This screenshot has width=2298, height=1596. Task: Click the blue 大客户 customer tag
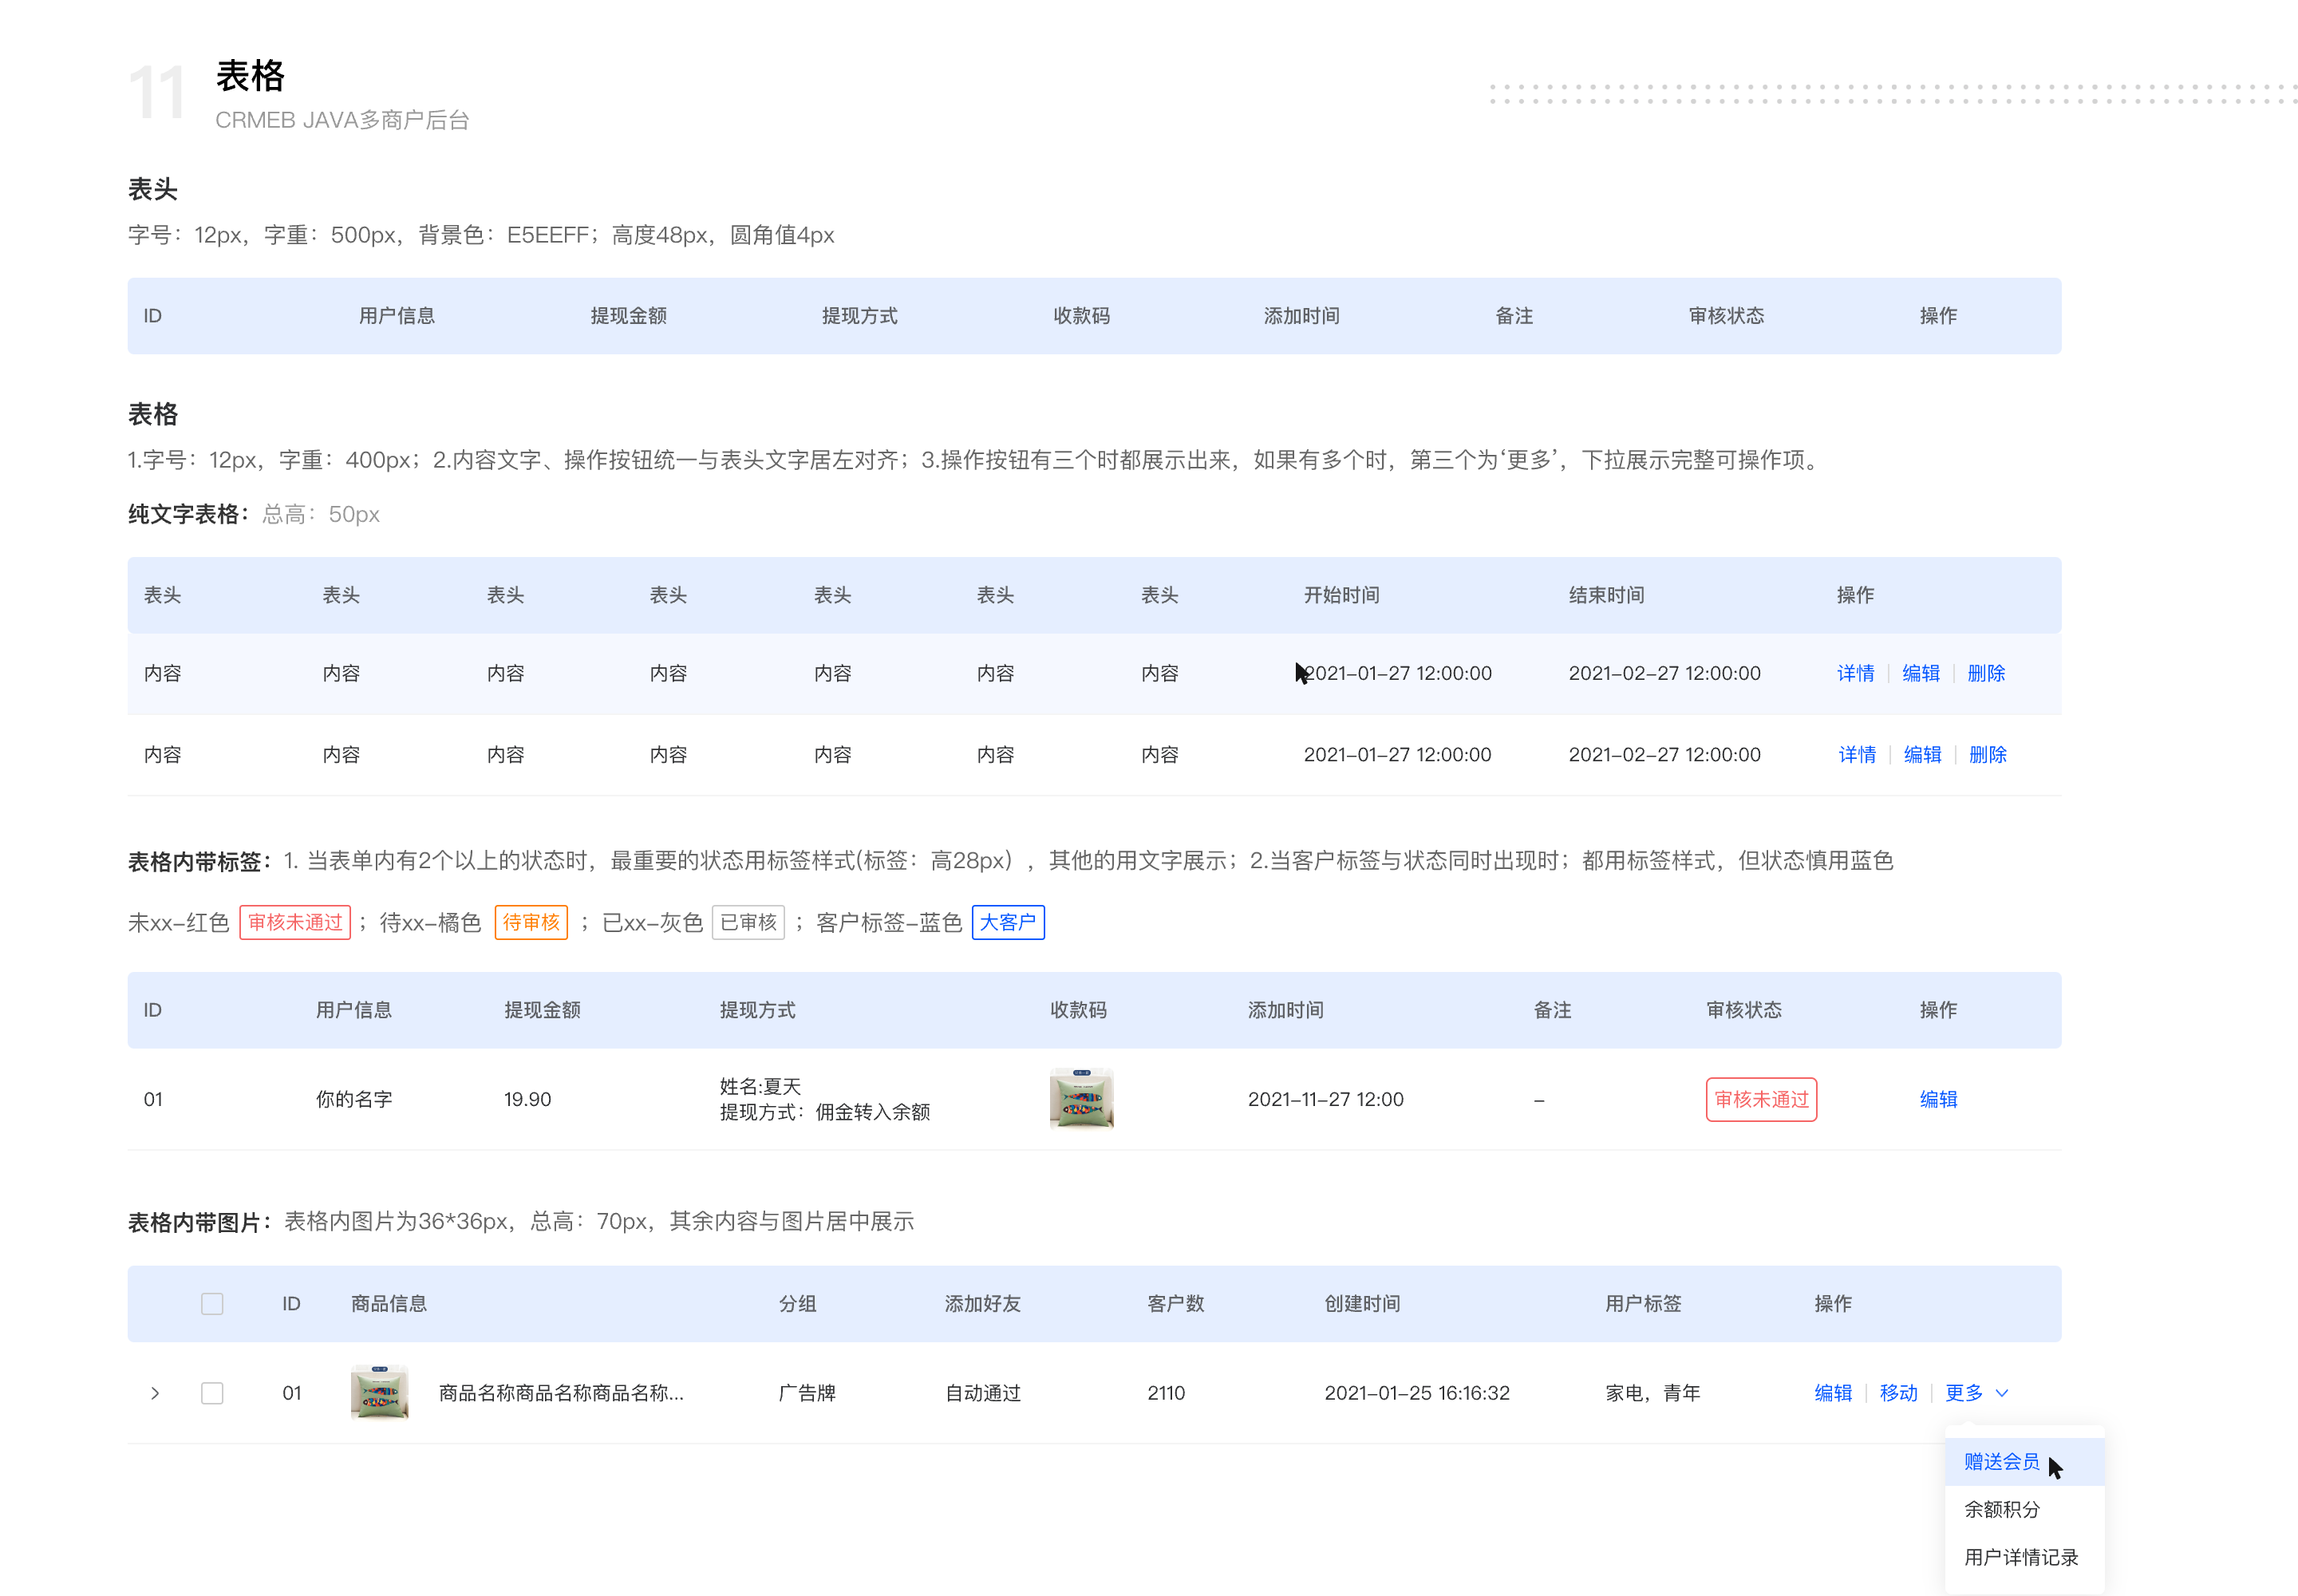point(1008,922)
